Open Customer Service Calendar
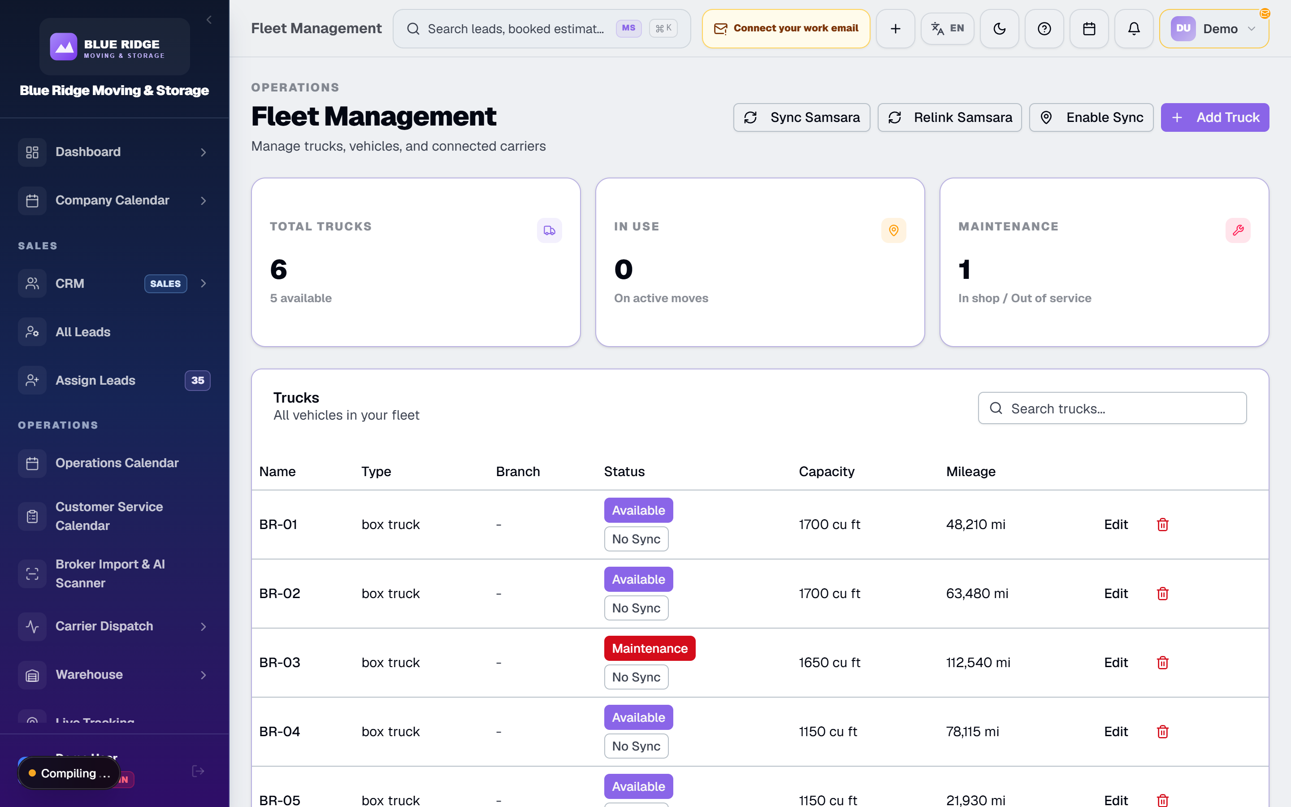Screen dimensions: 1291x807 pos(114,516)
